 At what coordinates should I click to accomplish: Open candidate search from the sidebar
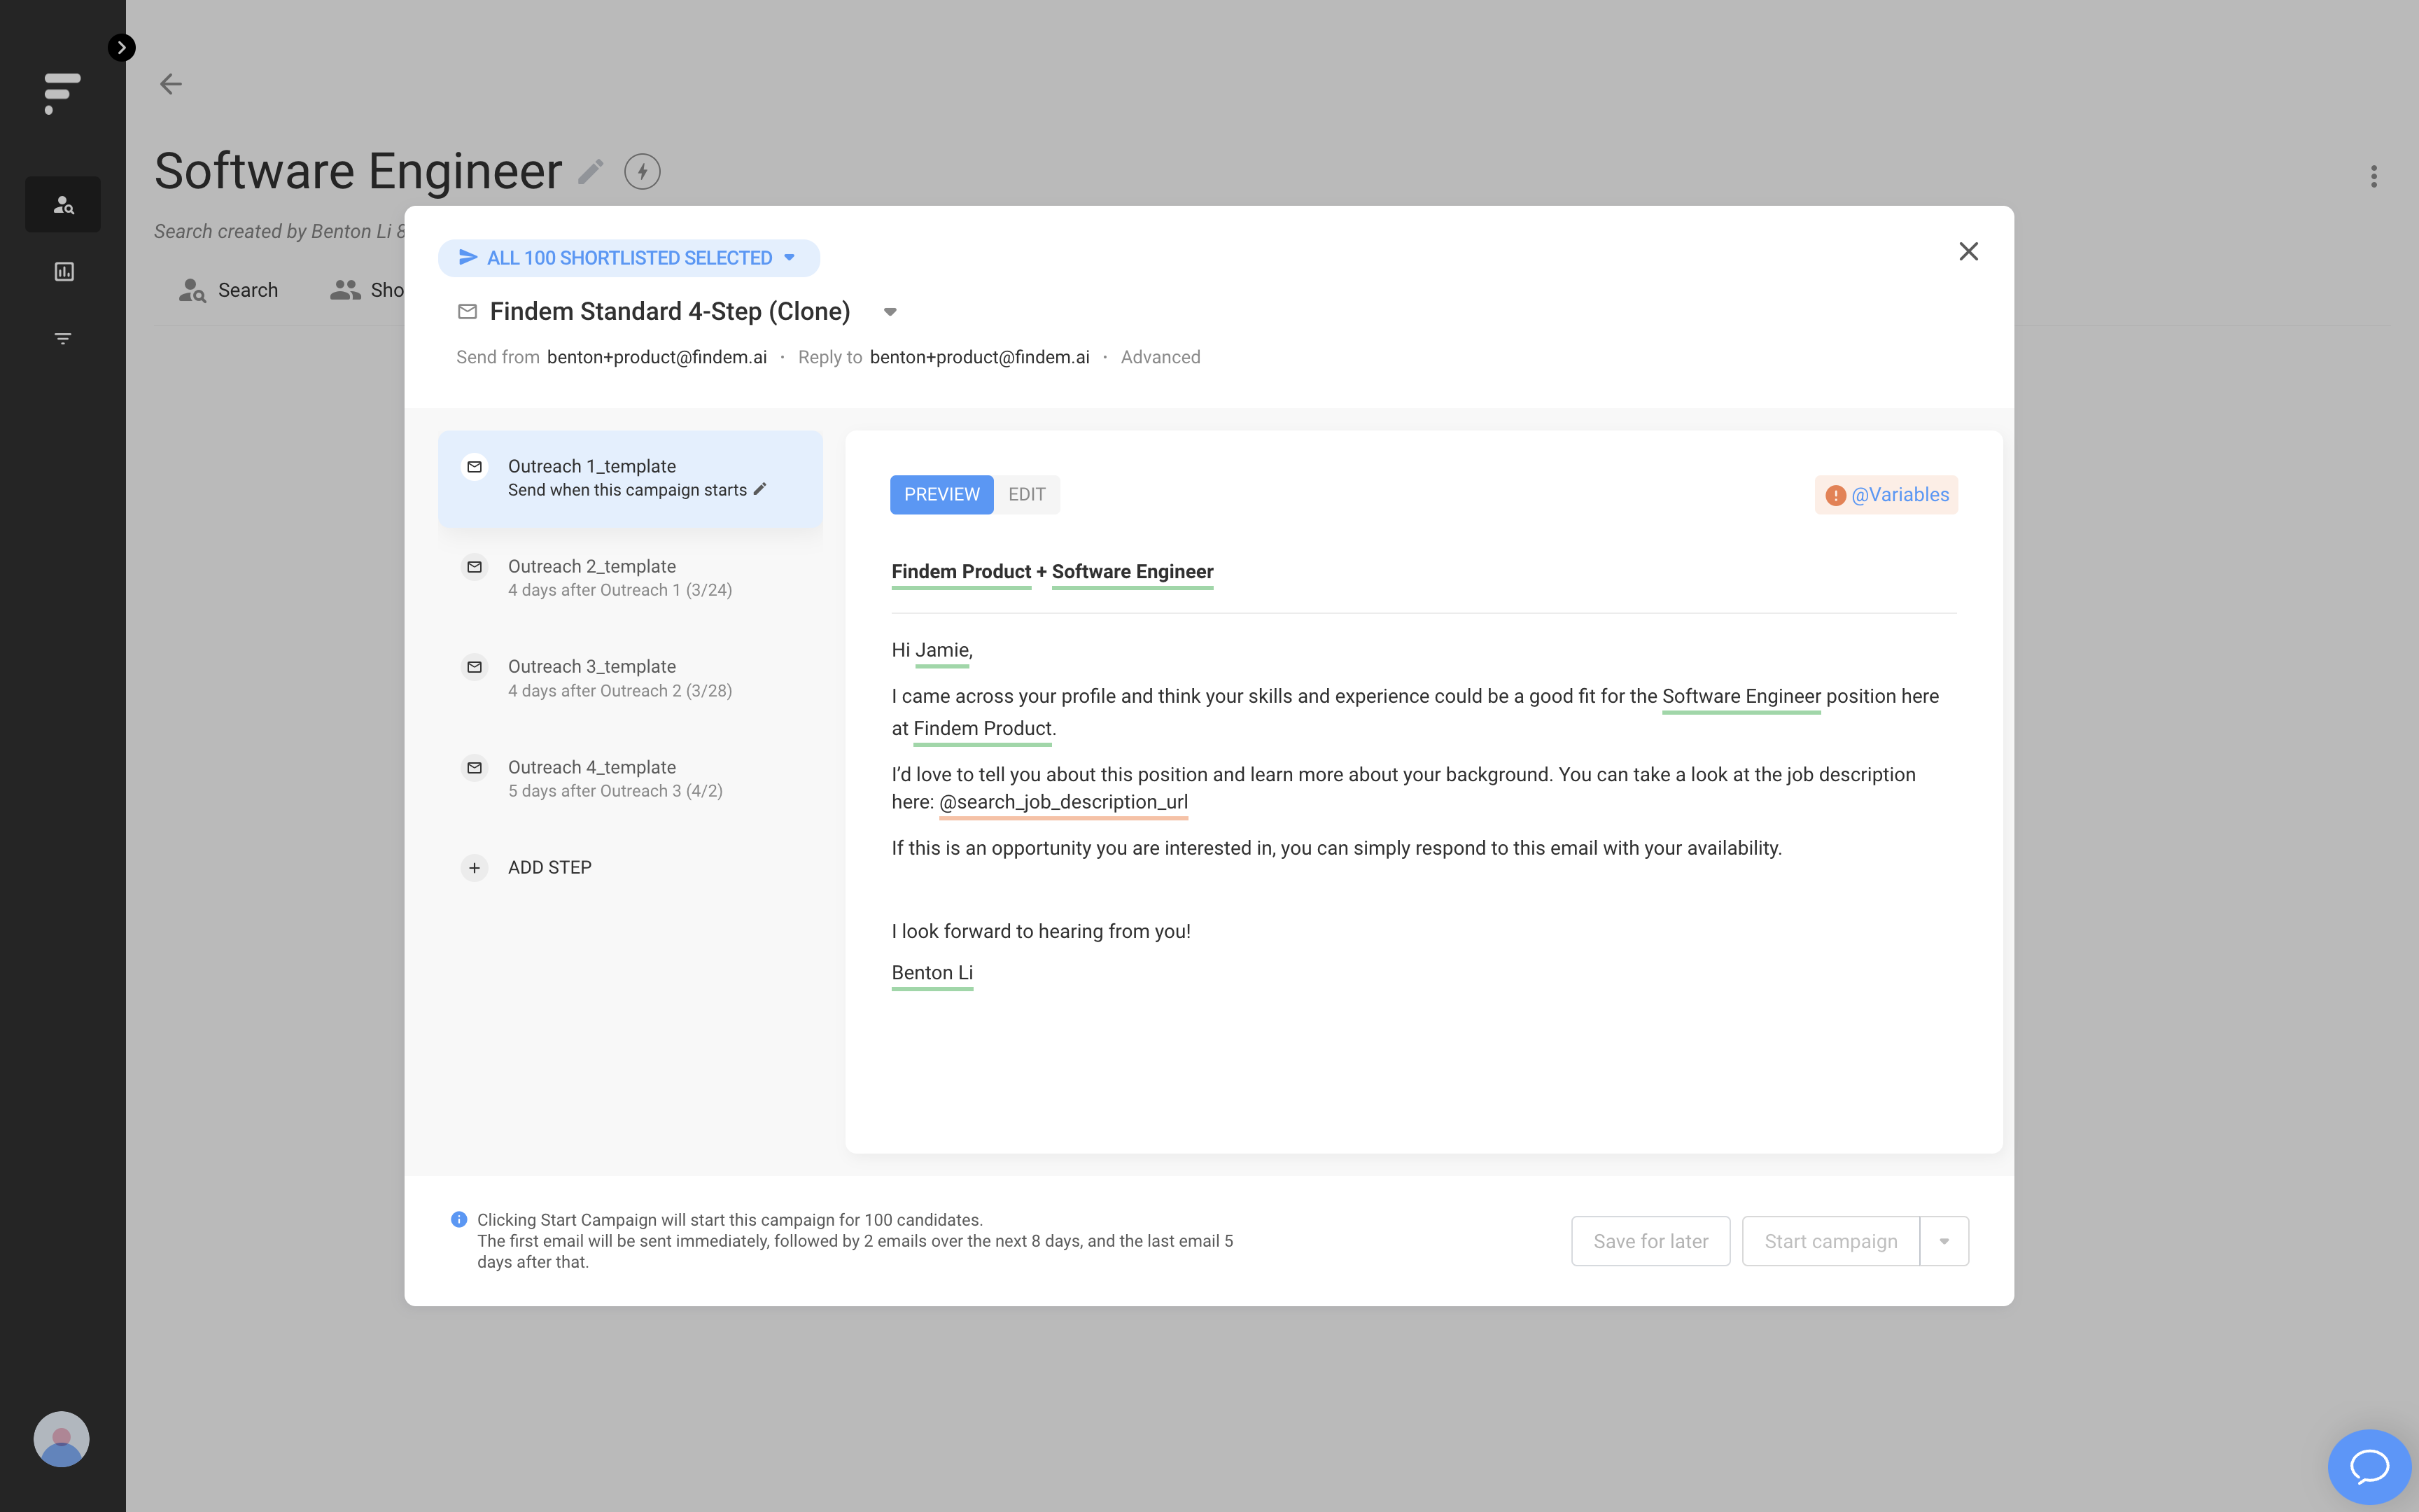point(63,204)
